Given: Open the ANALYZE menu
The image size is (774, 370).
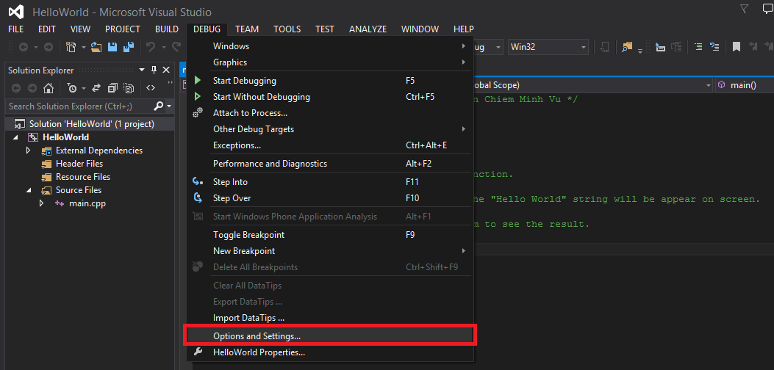Looking at the screenshot, I should (x=368, y=29).
